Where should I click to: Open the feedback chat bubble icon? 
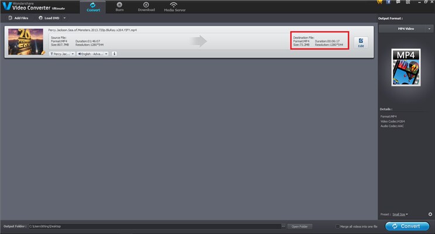(398, 2)
